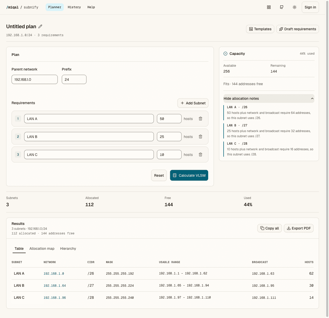
Task: Collapse the Hide allocation notes section
Action: [269, 98]
